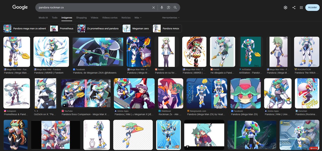Expand the Herramientas menu
The image size is (322, 151).
[x=171, y=18]
